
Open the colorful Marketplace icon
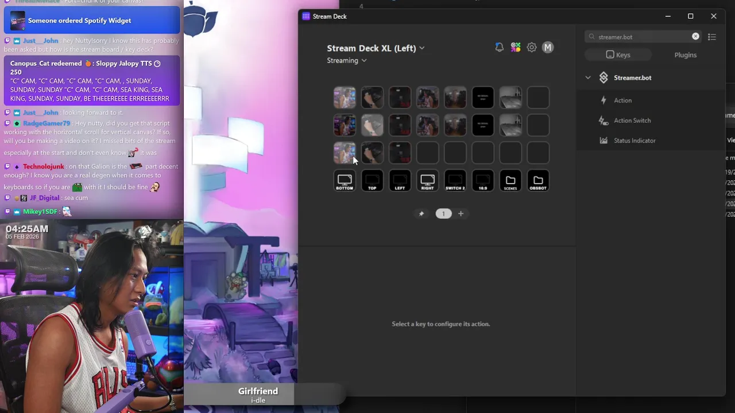(x=516, y=48)
